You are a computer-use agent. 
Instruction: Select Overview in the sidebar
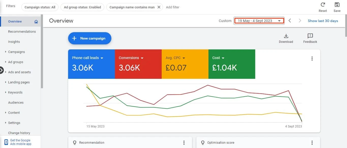tap(20, 22)
